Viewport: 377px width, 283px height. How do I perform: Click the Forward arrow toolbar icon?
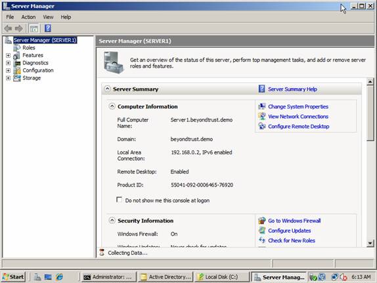19,28
